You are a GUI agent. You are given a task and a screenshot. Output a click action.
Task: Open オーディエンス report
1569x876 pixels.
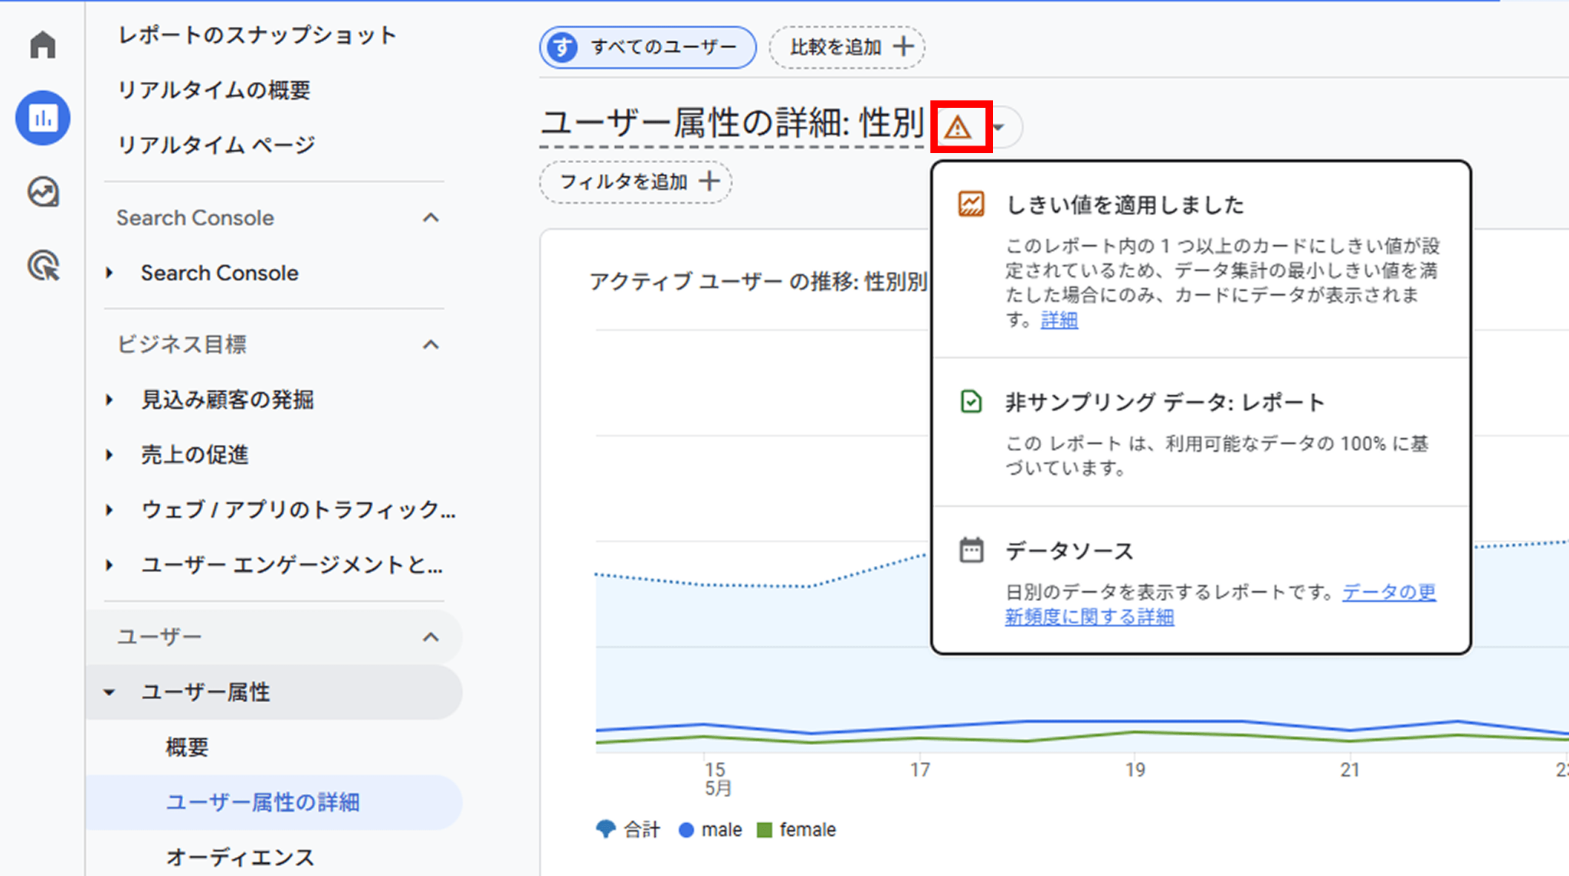tap(240, 858)
